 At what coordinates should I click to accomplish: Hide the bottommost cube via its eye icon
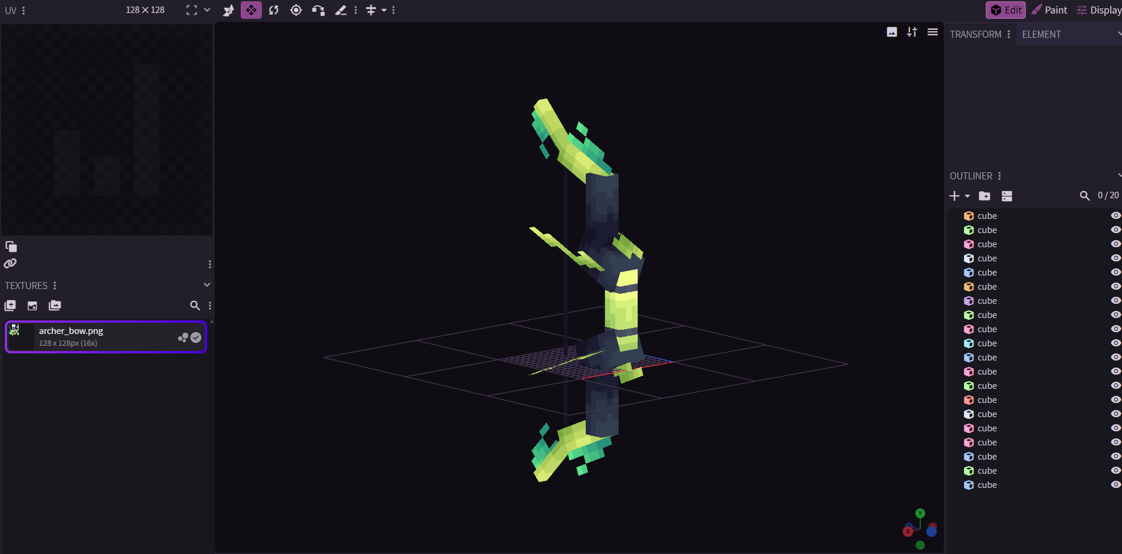1116,485
